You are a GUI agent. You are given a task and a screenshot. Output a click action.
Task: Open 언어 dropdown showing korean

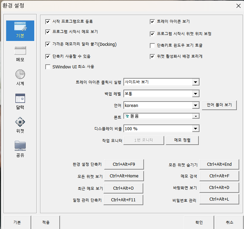coord(161,105)
